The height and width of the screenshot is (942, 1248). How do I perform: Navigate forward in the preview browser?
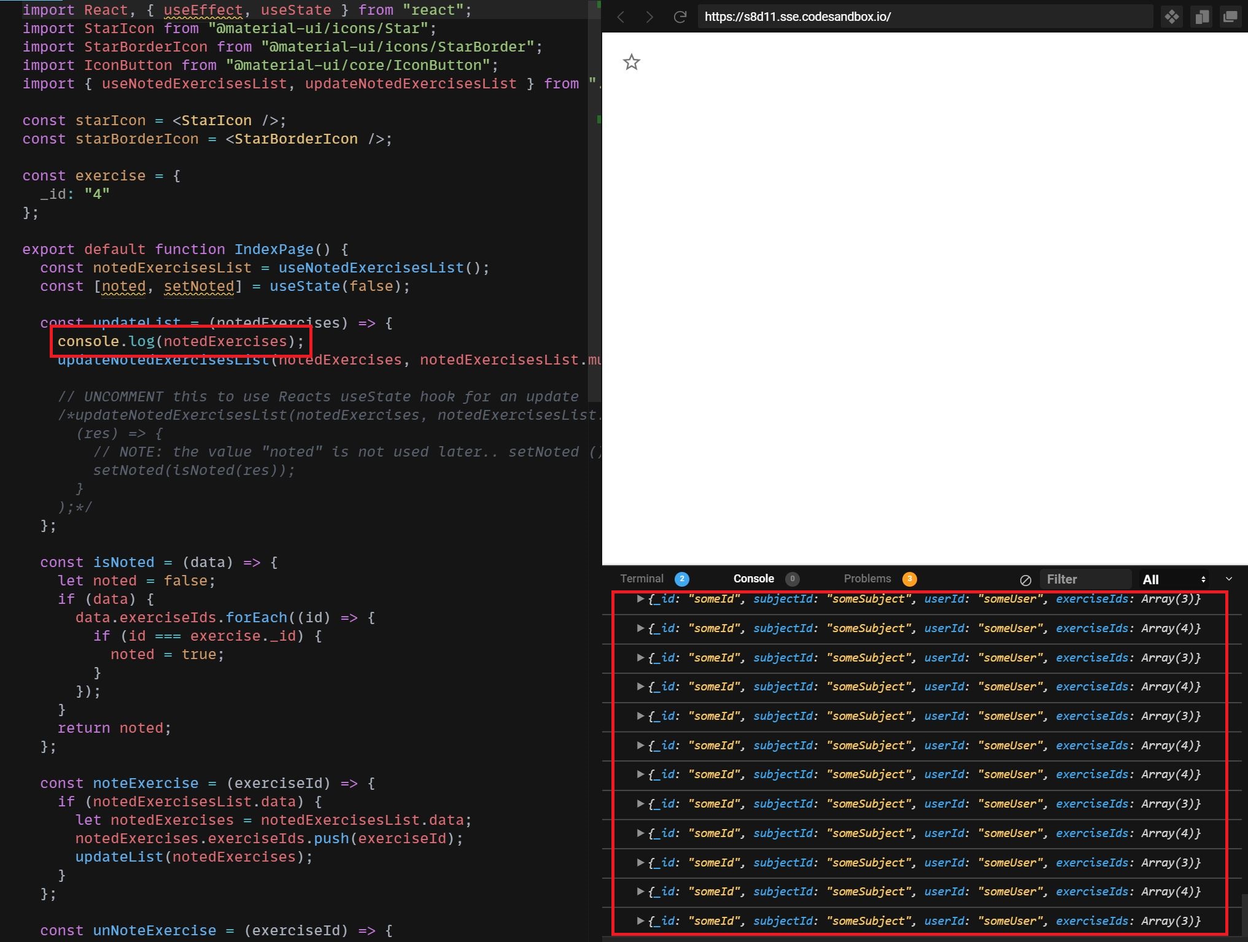coord(649,17)
